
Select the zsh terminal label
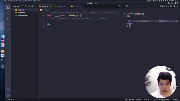click(162, 6)
